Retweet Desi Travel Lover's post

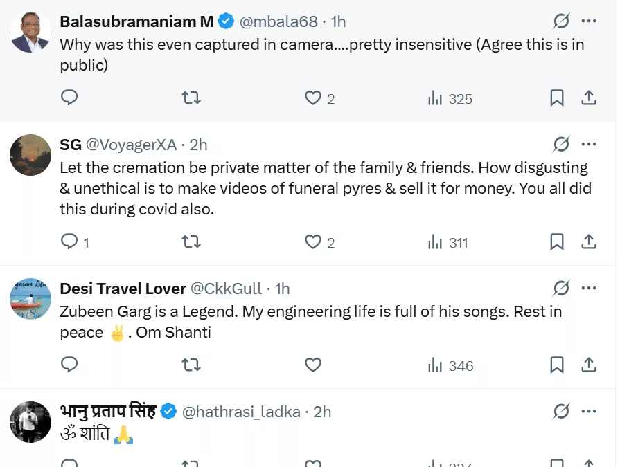tap(191, 365)
